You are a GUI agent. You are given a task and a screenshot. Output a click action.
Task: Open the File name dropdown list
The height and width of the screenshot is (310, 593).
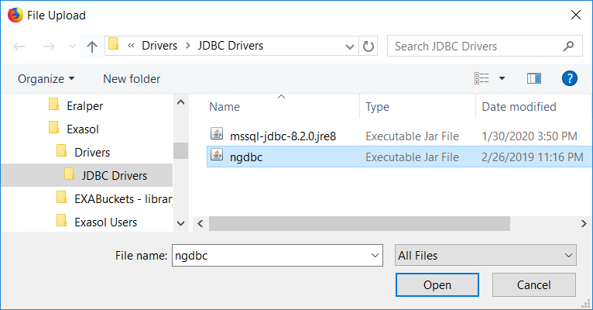click(x=375, y=256)
